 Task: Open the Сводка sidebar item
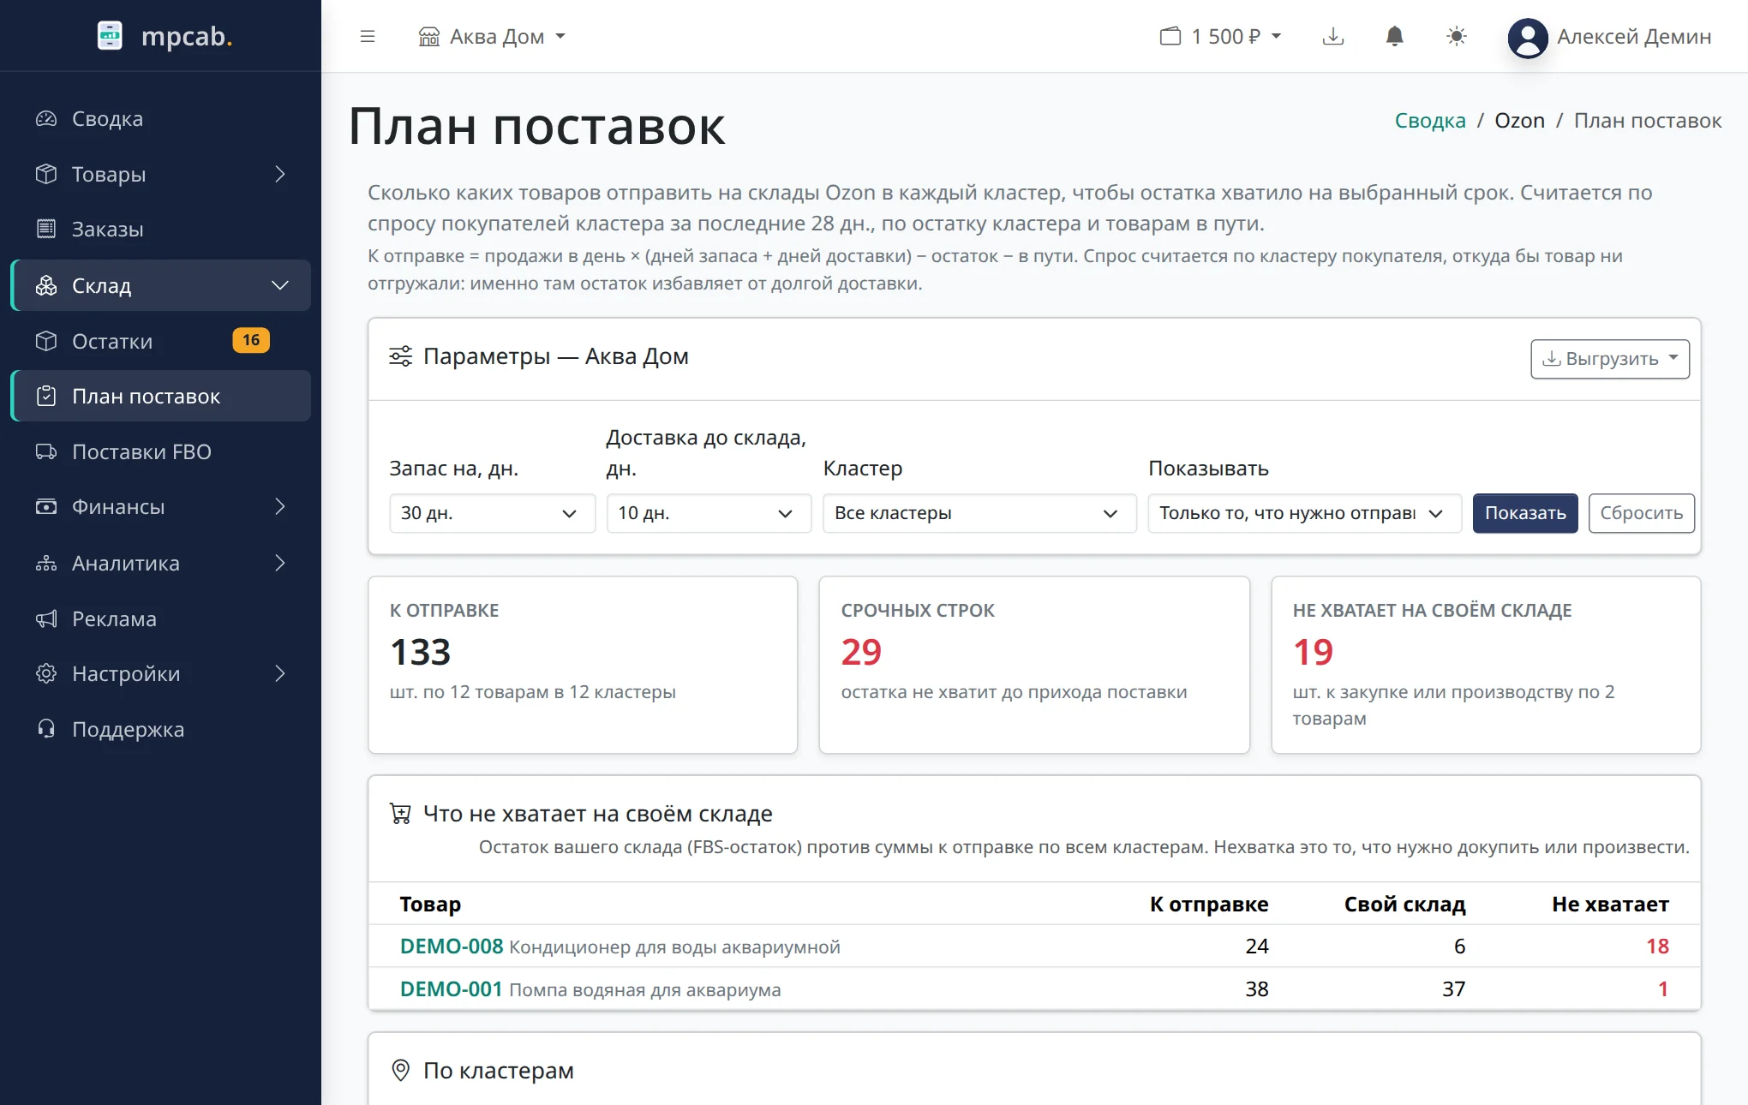point(161,118)
